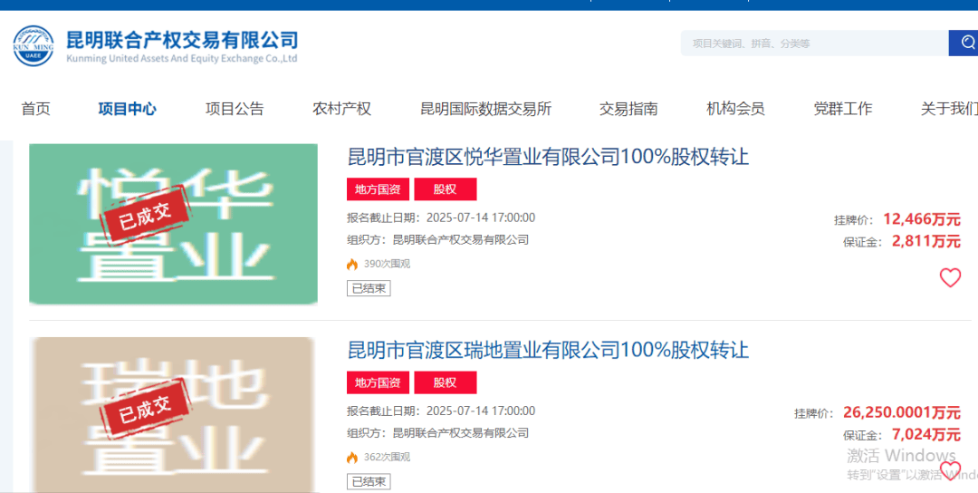Image resolution: width=978 pixels, height=493 pixels.
Task: Click the 2,811万元 deposit amount
Action: click(x=926, y=241)
